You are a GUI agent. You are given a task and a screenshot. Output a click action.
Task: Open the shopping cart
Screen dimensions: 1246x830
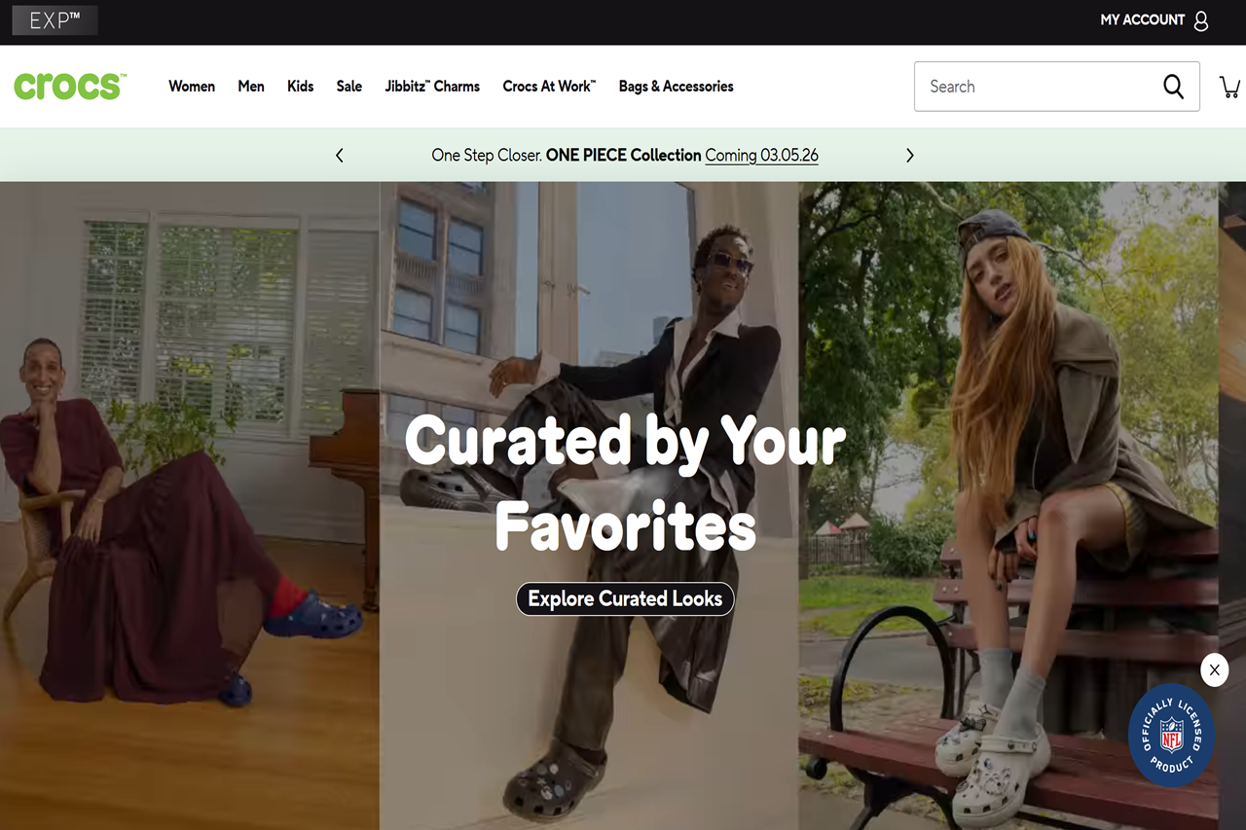(x=1229, y=87)
